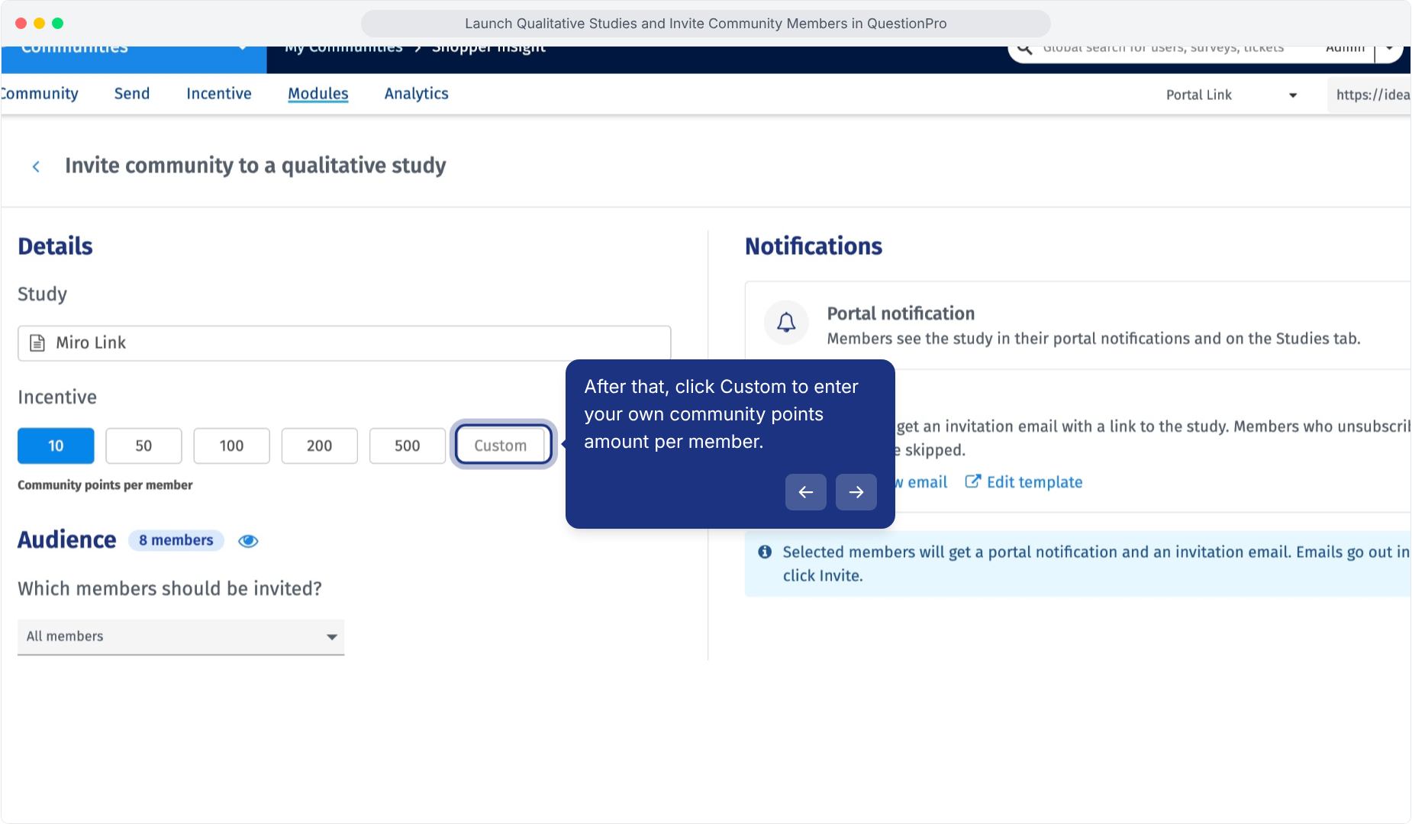Open the All members dropdown
The image size is (1412, 824).
(x=181, y=637)
